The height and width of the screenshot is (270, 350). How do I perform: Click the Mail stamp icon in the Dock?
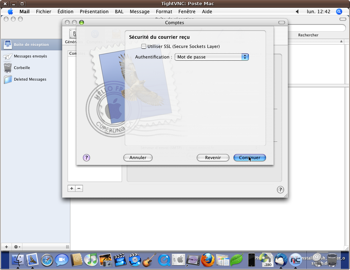[32, 260]
